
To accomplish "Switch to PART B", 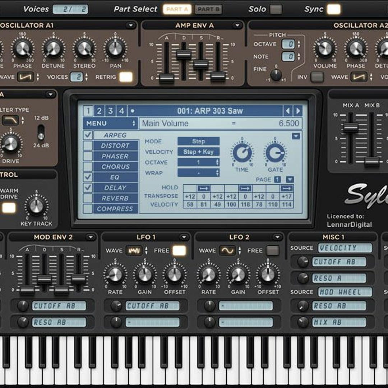I will click(208, 9).
